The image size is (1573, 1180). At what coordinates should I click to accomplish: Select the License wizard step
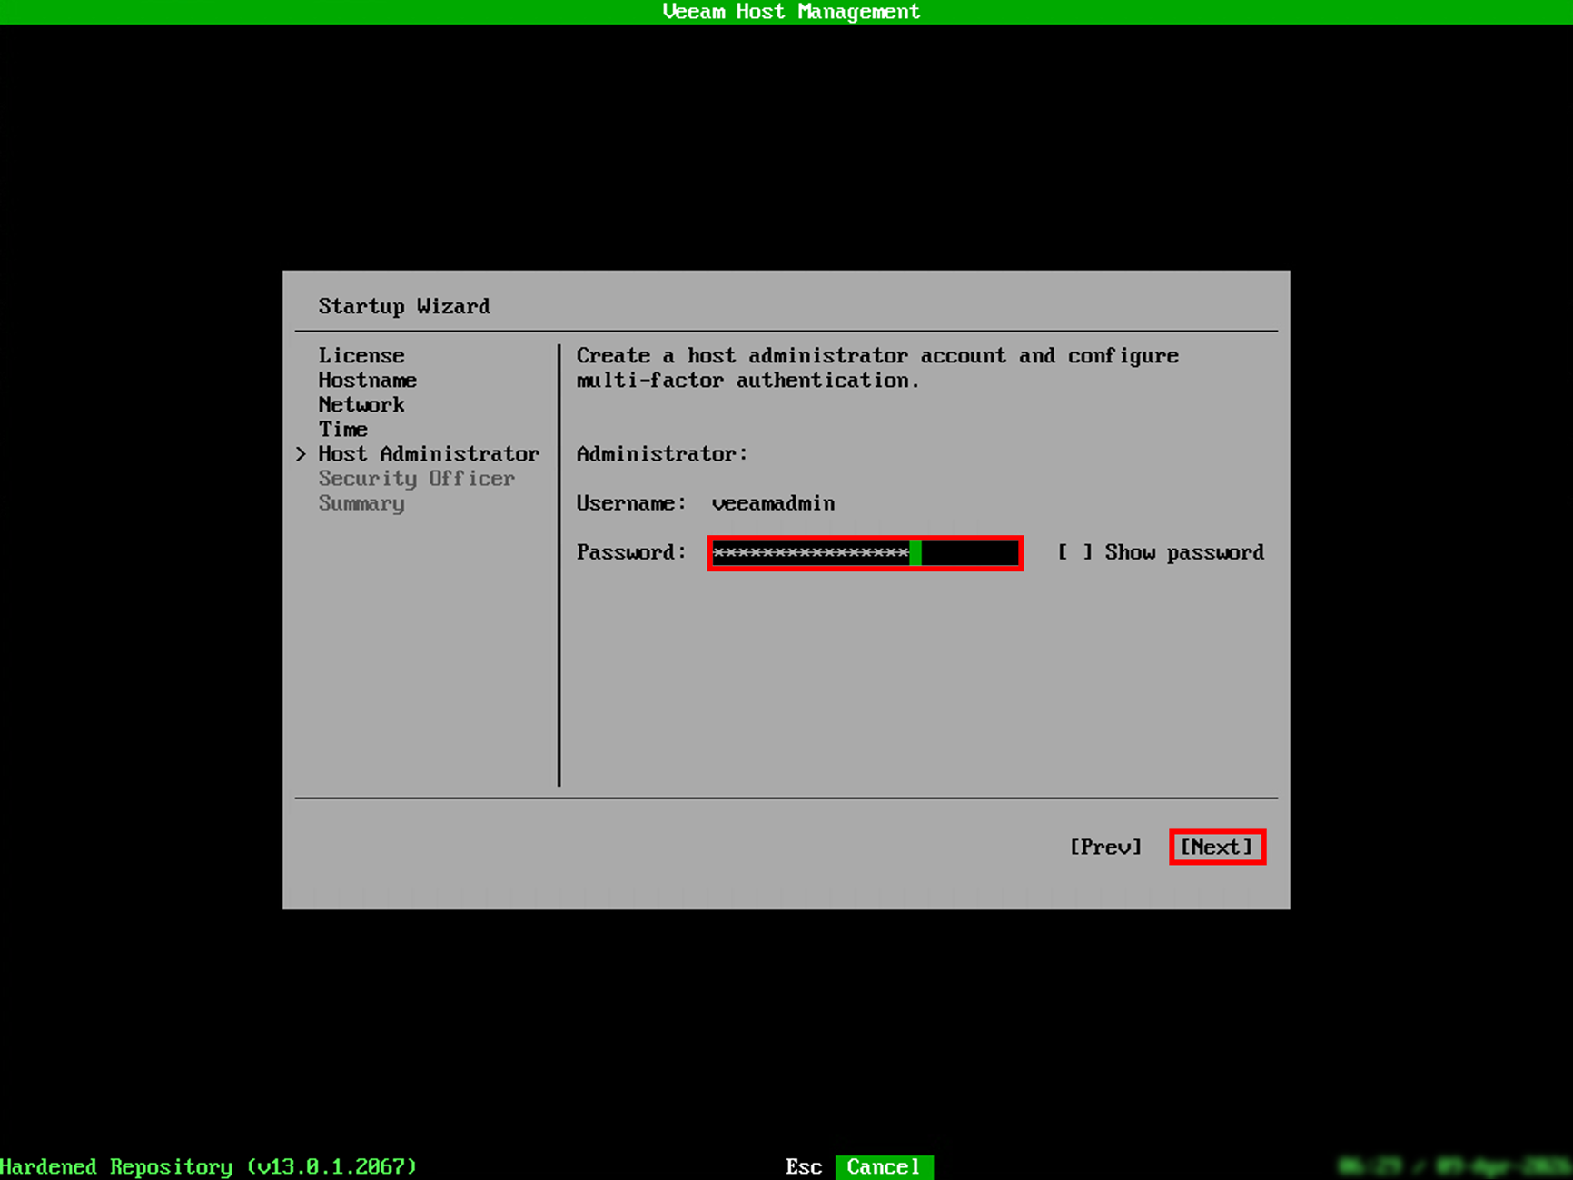(361, 355)
